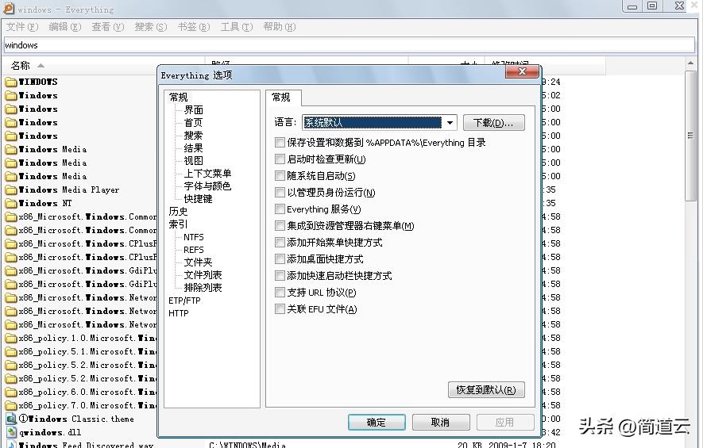Select 历史 in the options tree
Image resolution: width=703 pixels, height=448 pixels.
178,211
